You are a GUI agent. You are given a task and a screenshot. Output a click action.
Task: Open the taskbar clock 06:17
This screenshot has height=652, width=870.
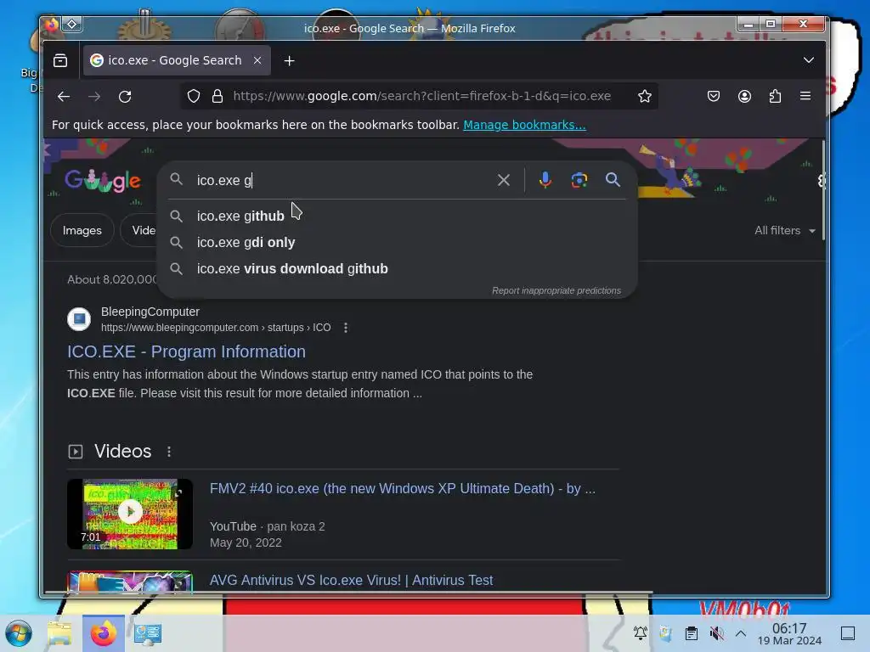tap(789, 633)
